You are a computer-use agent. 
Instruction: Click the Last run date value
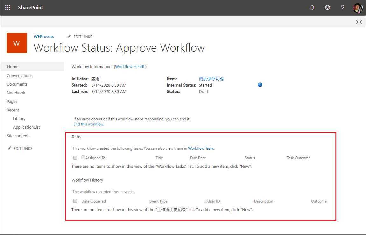109,92
